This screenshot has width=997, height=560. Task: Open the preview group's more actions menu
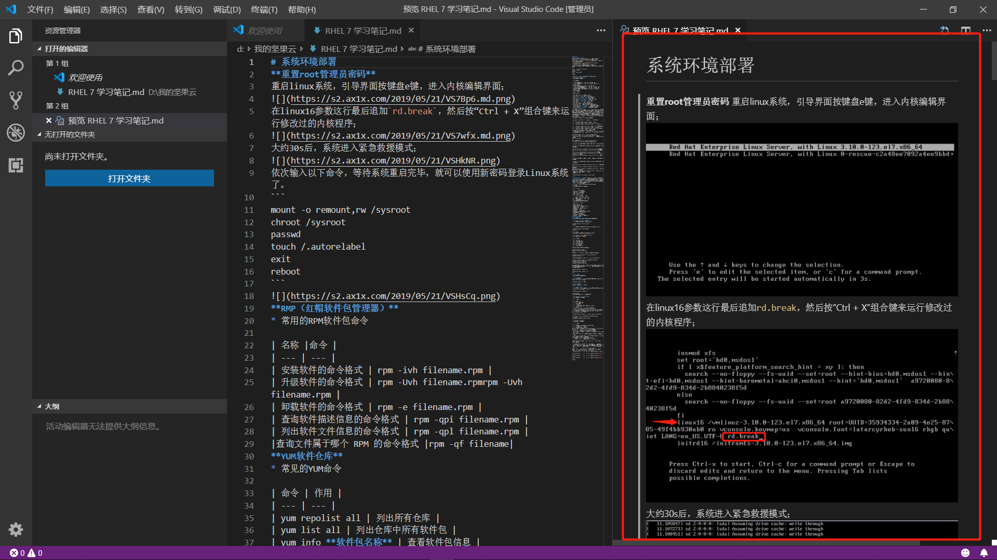click(987, 31)
